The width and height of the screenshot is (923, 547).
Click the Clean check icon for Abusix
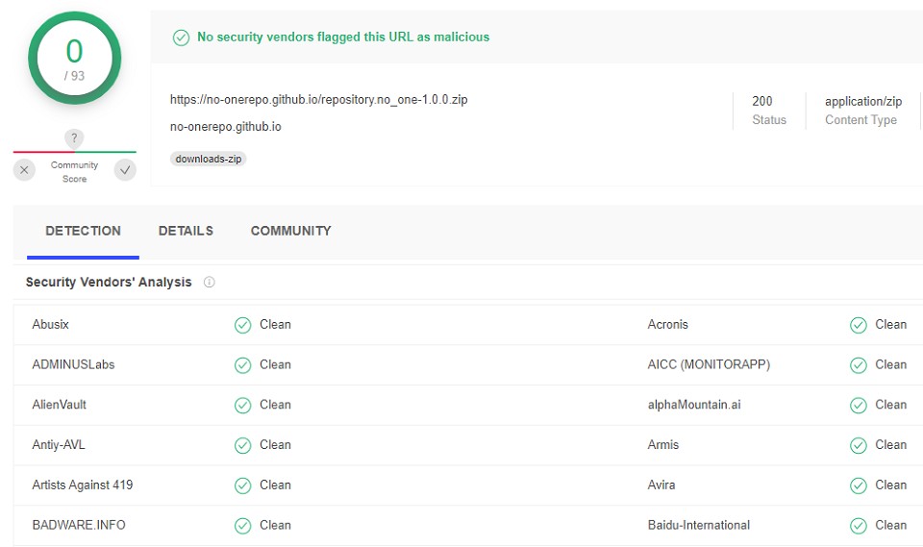click(x=242, y=325)
